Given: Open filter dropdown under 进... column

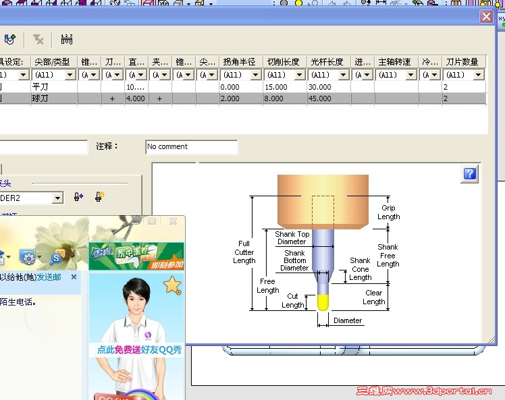Looking at the screenshot, I should [x=367, y=75].
